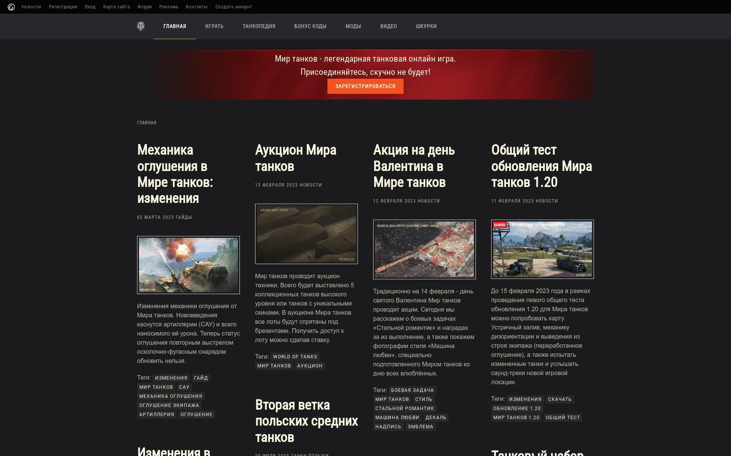The image size is (731, 456).
Task: Go to the ШКУРКИ section
Action: (x=426, y=26)
